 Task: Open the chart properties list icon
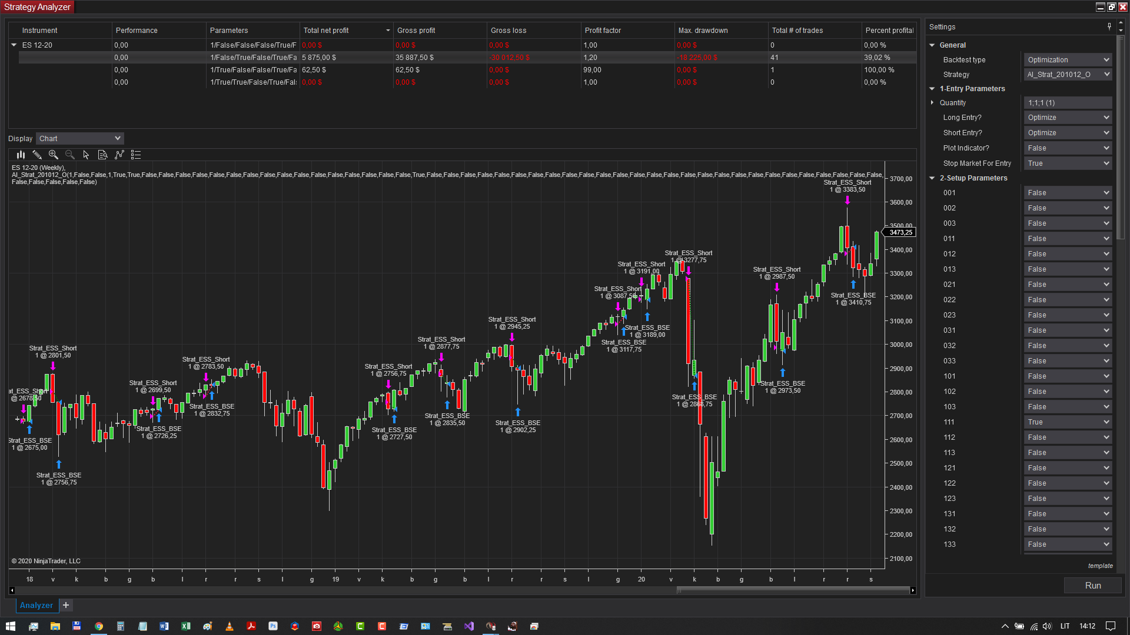tap(136, 155)
